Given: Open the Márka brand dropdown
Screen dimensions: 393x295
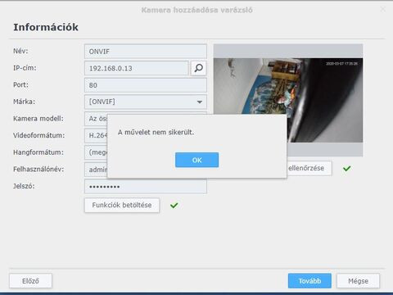Looking at the screenshot, I should coord(146,102).
